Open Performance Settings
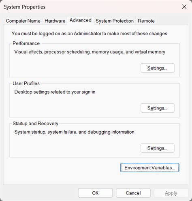This screenshot has height=201, width=192. point(158,68)
